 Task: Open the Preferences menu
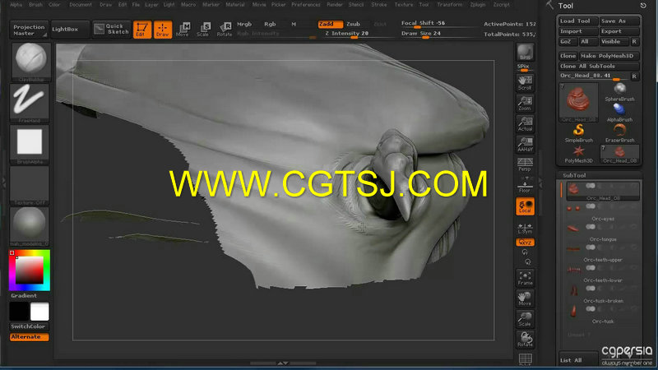306,5
